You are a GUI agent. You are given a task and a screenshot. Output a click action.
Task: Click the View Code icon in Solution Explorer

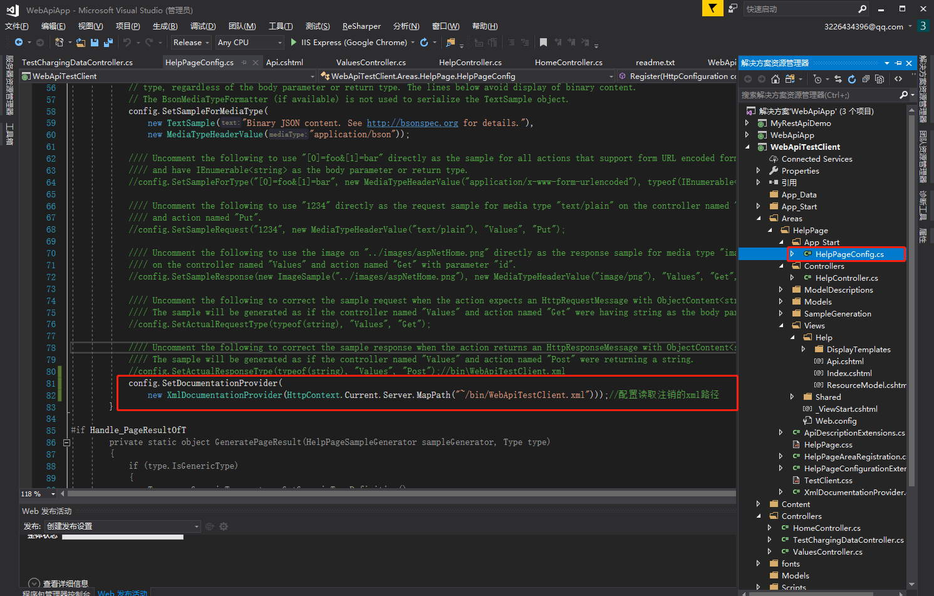click(x=898, y=79)
